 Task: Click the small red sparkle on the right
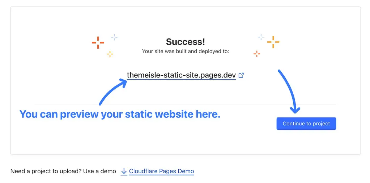257,54
